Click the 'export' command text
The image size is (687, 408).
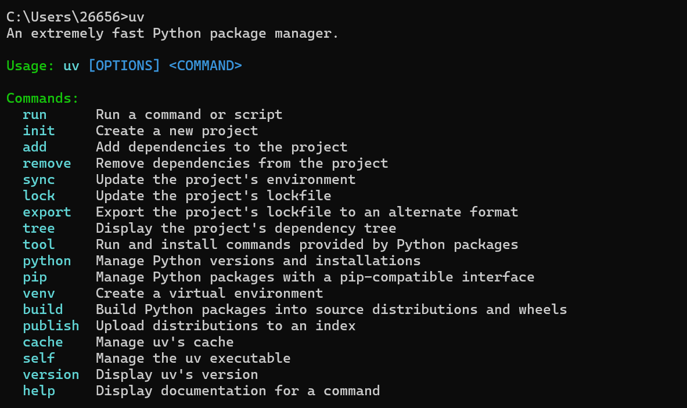coord(47,212)
